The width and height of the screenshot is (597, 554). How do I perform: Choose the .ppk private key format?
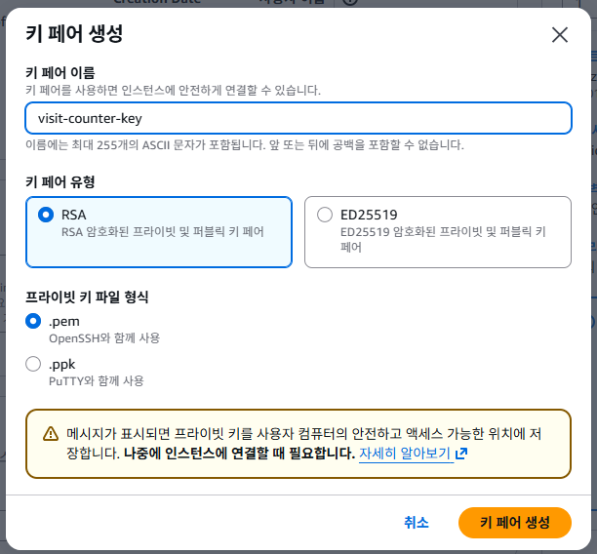[33, 364]
